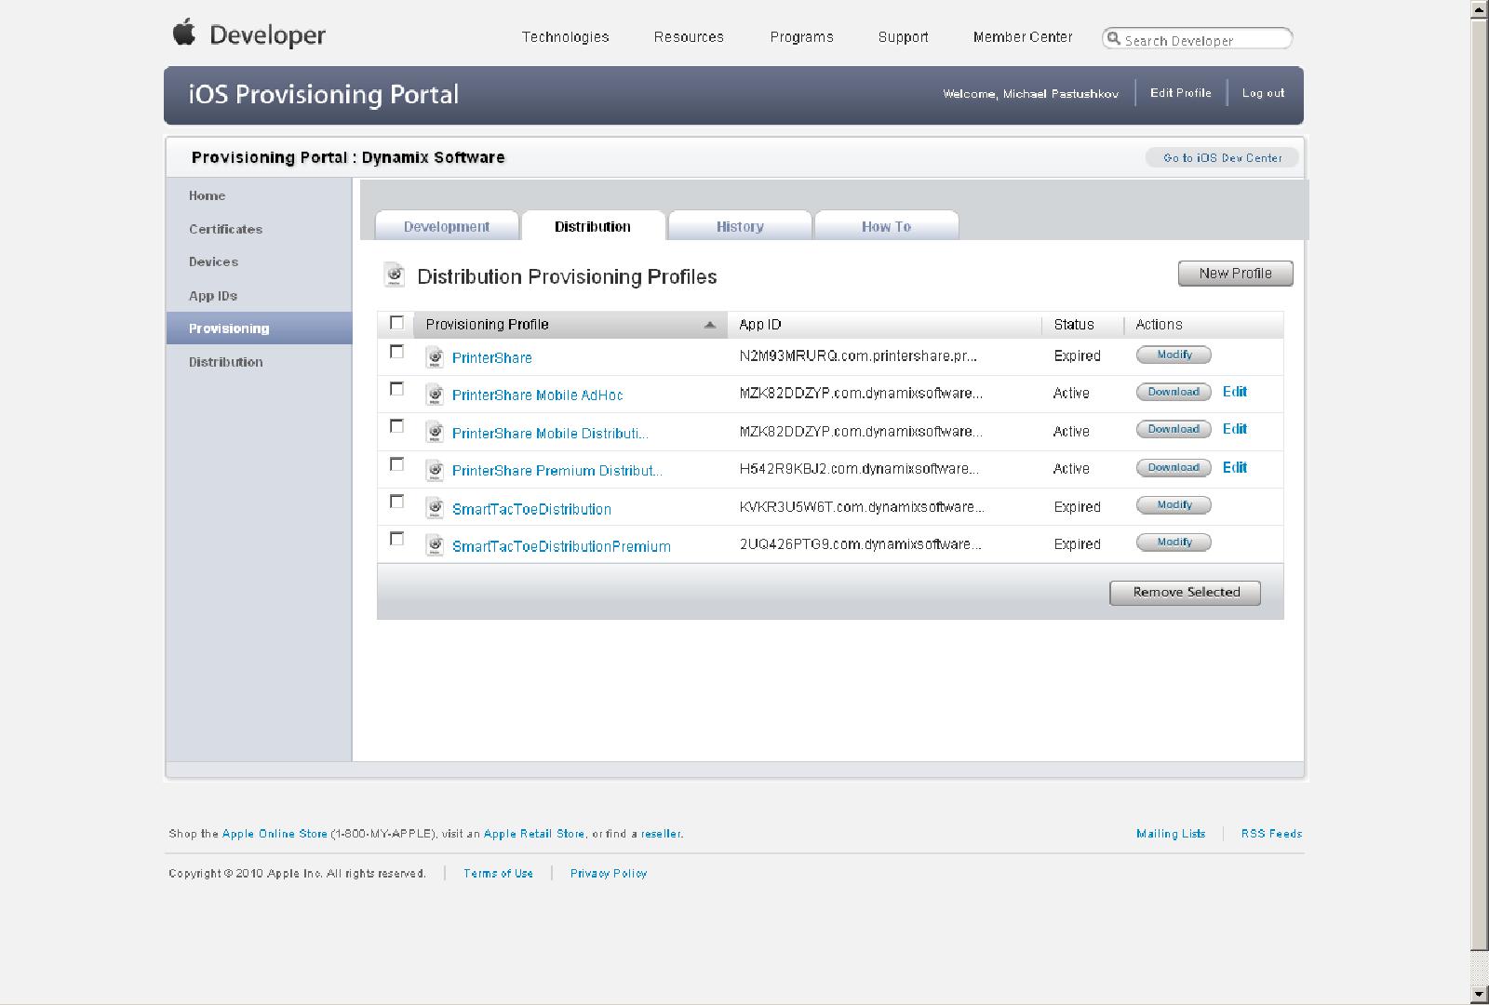Sort by Provisioning Profile column arrow
This screenshot has height=1005, width=1489.
(710, 325)
